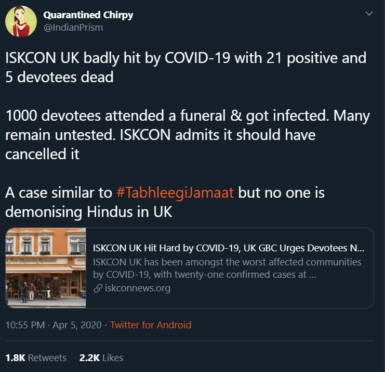Expand the tweet options chevron menu
The width and height of the screenshot is (385, 372).
(369, 14)
